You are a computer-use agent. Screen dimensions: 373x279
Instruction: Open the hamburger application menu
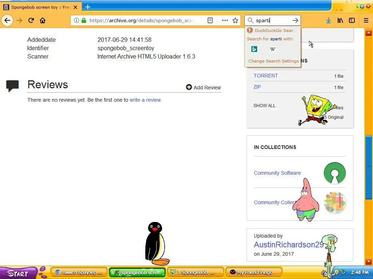[366, 20]
